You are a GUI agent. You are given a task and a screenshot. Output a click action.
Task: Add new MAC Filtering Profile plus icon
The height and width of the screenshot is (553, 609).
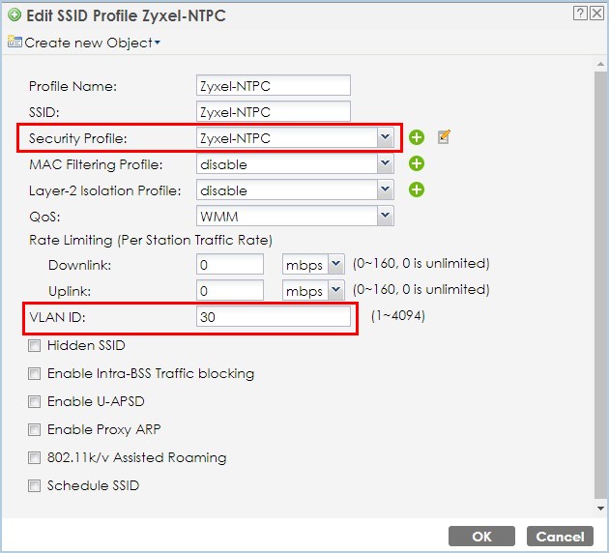(417, 163)
